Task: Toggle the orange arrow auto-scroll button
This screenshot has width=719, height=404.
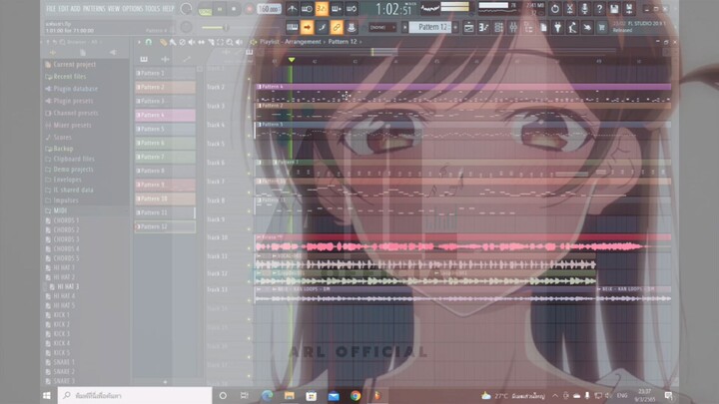Action: (x=307, y=27)
